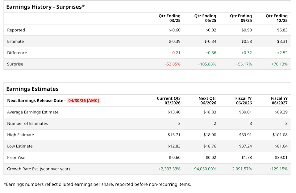Click the Surprise row label

point(15,64)
